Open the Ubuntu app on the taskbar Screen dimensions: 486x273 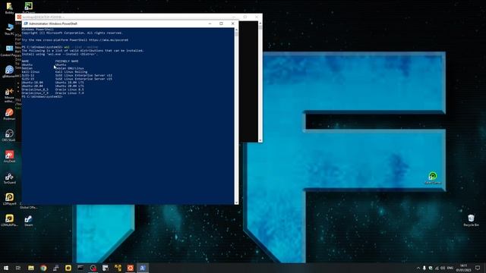(x=130, y=268)
